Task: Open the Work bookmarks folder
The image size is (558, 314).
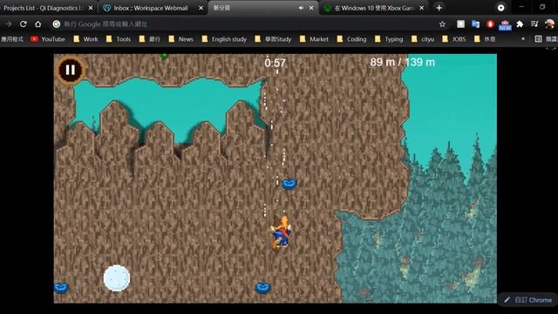Action: tap(85, 39)
